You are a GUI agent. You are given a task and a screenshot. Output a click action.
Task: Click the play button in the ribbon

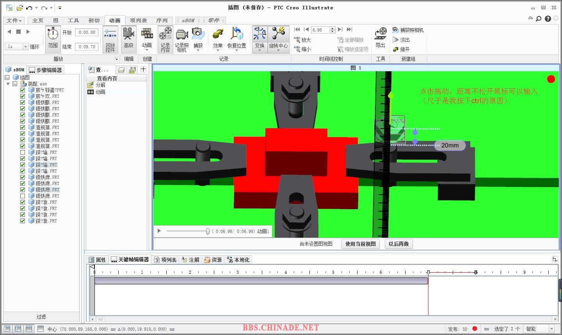(28, 32)
